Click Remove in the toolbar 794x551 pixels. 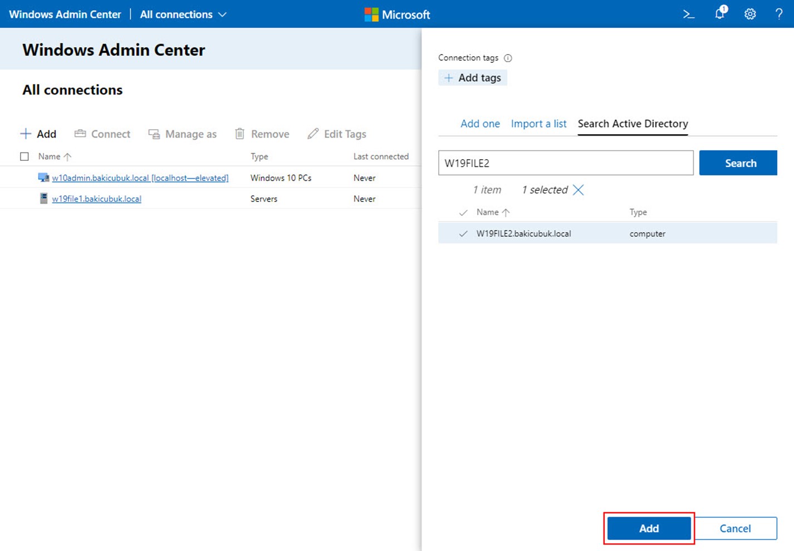click(x=262, y=134)
